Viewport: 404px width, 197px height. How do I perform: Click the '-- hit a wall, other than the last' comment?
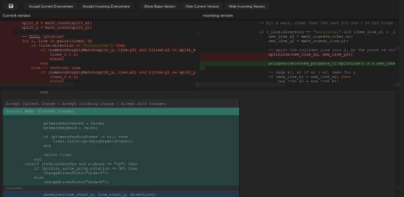326,23
